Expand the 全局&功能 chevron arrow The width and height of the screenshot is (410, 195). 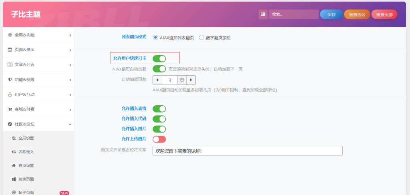point(70,35)
